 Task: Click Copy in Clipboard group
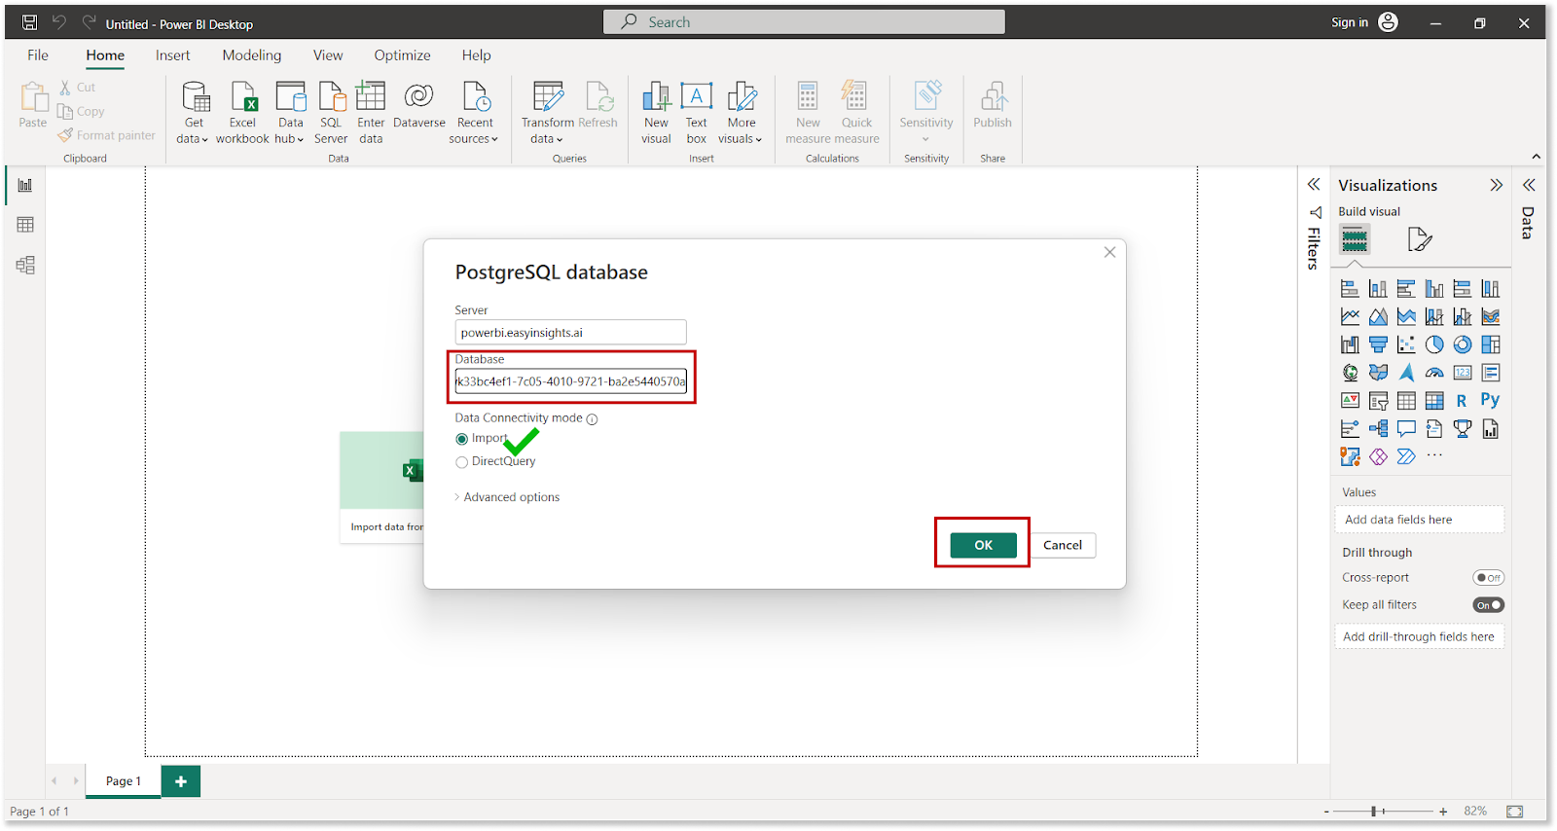click(81, 112)
